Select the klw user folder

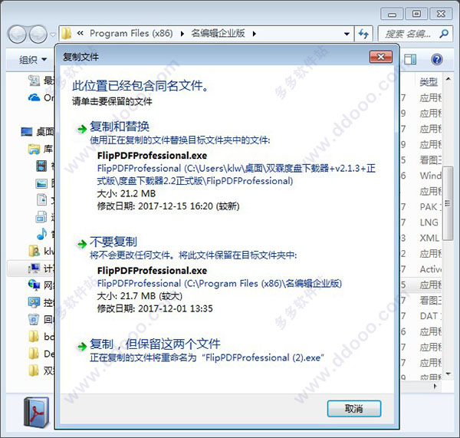[41, 251]
